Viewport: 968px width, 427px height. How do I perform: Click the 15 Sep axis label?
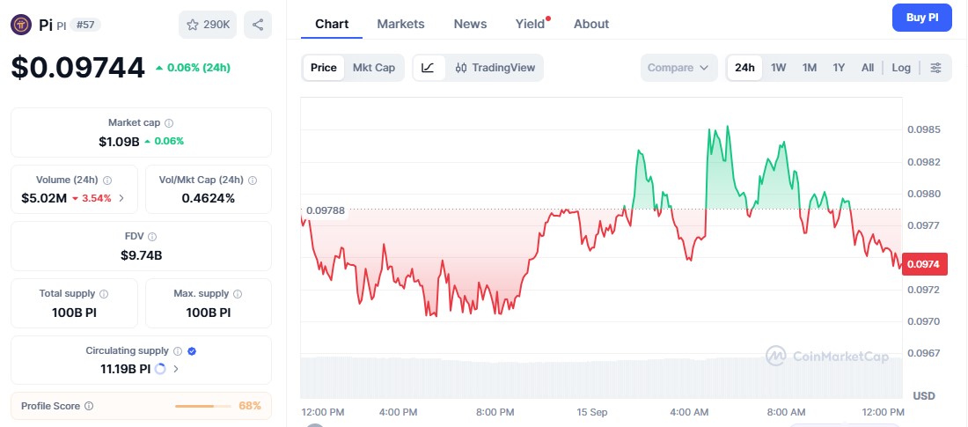(x=592, y=412)
